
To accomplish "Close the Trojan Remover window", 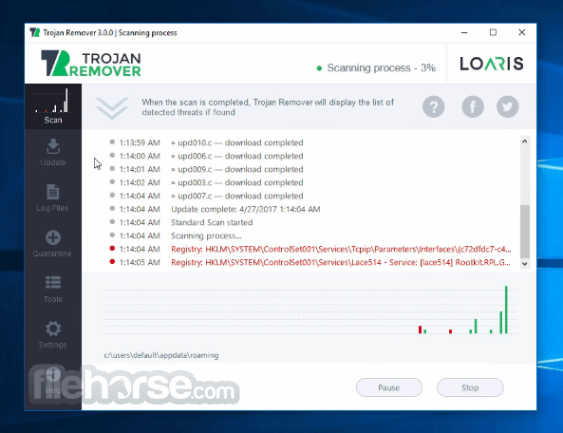I will click(522, 32).
